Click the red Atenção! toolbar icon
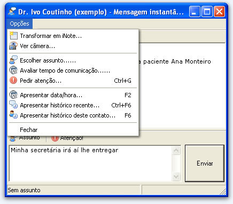 [x=55, y=138]
